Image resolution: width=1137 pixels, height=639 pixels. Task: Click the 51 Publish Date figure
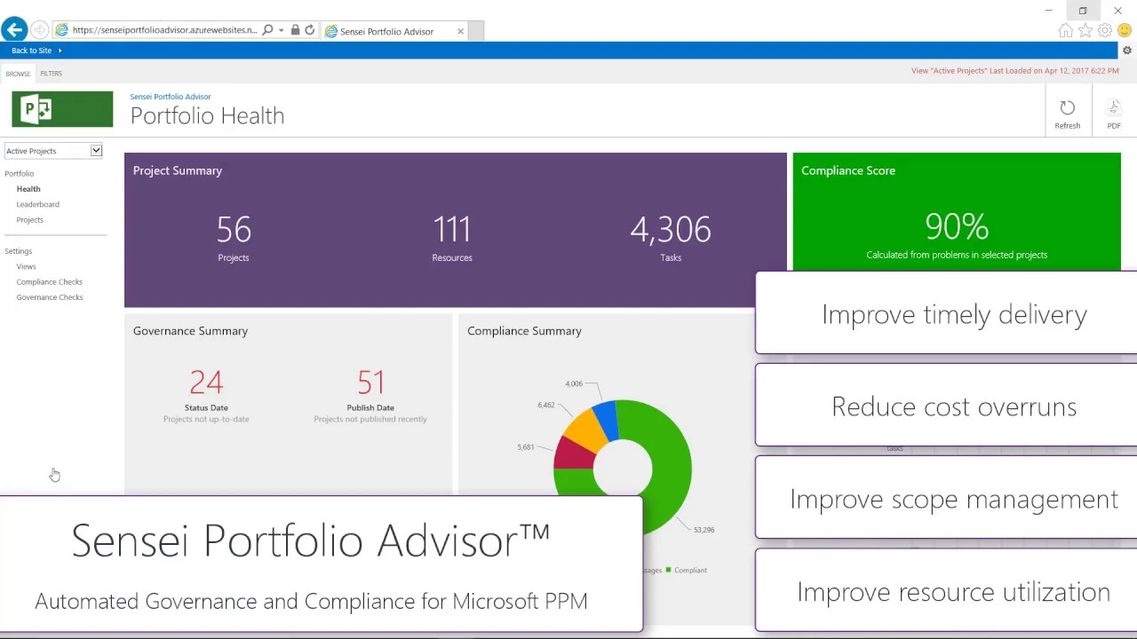coord(370,383)
